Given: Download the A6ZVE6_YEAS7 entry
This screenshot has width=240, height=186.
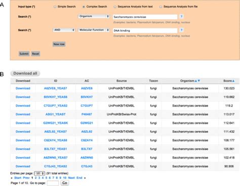Looking at the screenshot, I should click(x=23, y=88).
